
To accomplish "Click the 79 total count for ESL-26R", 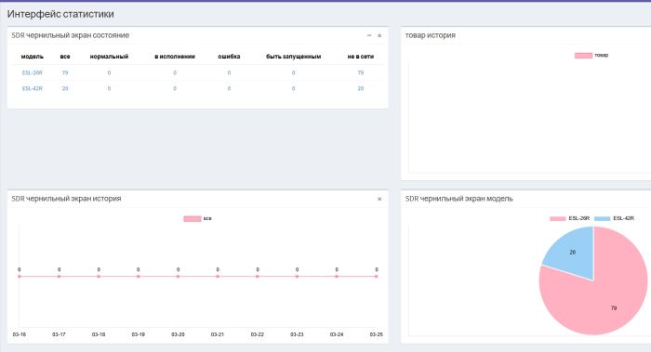I will point(65,72).
